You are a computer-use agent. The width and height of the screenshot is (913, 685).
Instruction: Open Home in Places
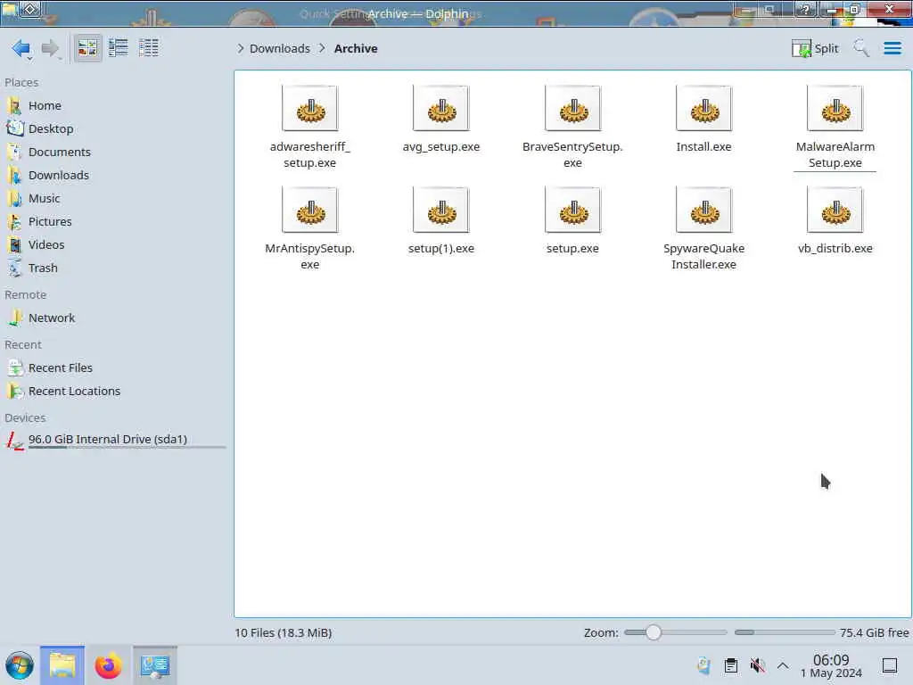coord(115,105)
